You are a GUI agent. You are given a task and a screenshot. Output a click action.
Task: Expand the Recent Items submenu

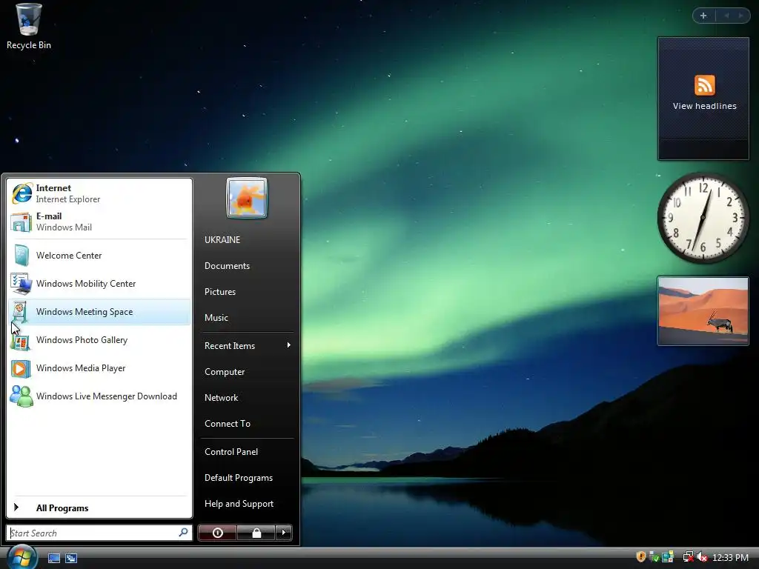247,345
